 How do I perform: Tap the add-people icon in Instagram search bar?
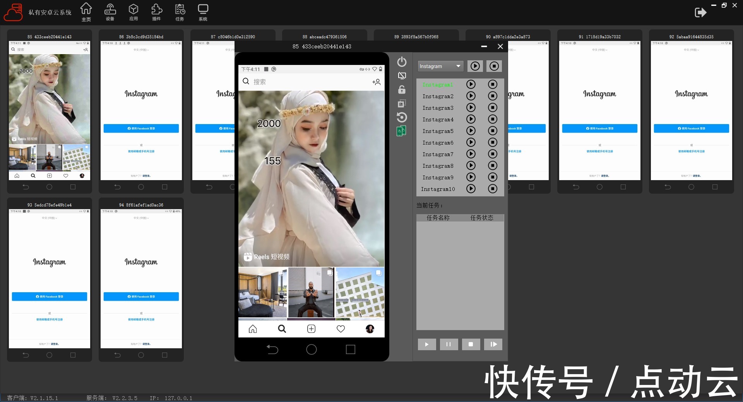click(x=377, y=82)
